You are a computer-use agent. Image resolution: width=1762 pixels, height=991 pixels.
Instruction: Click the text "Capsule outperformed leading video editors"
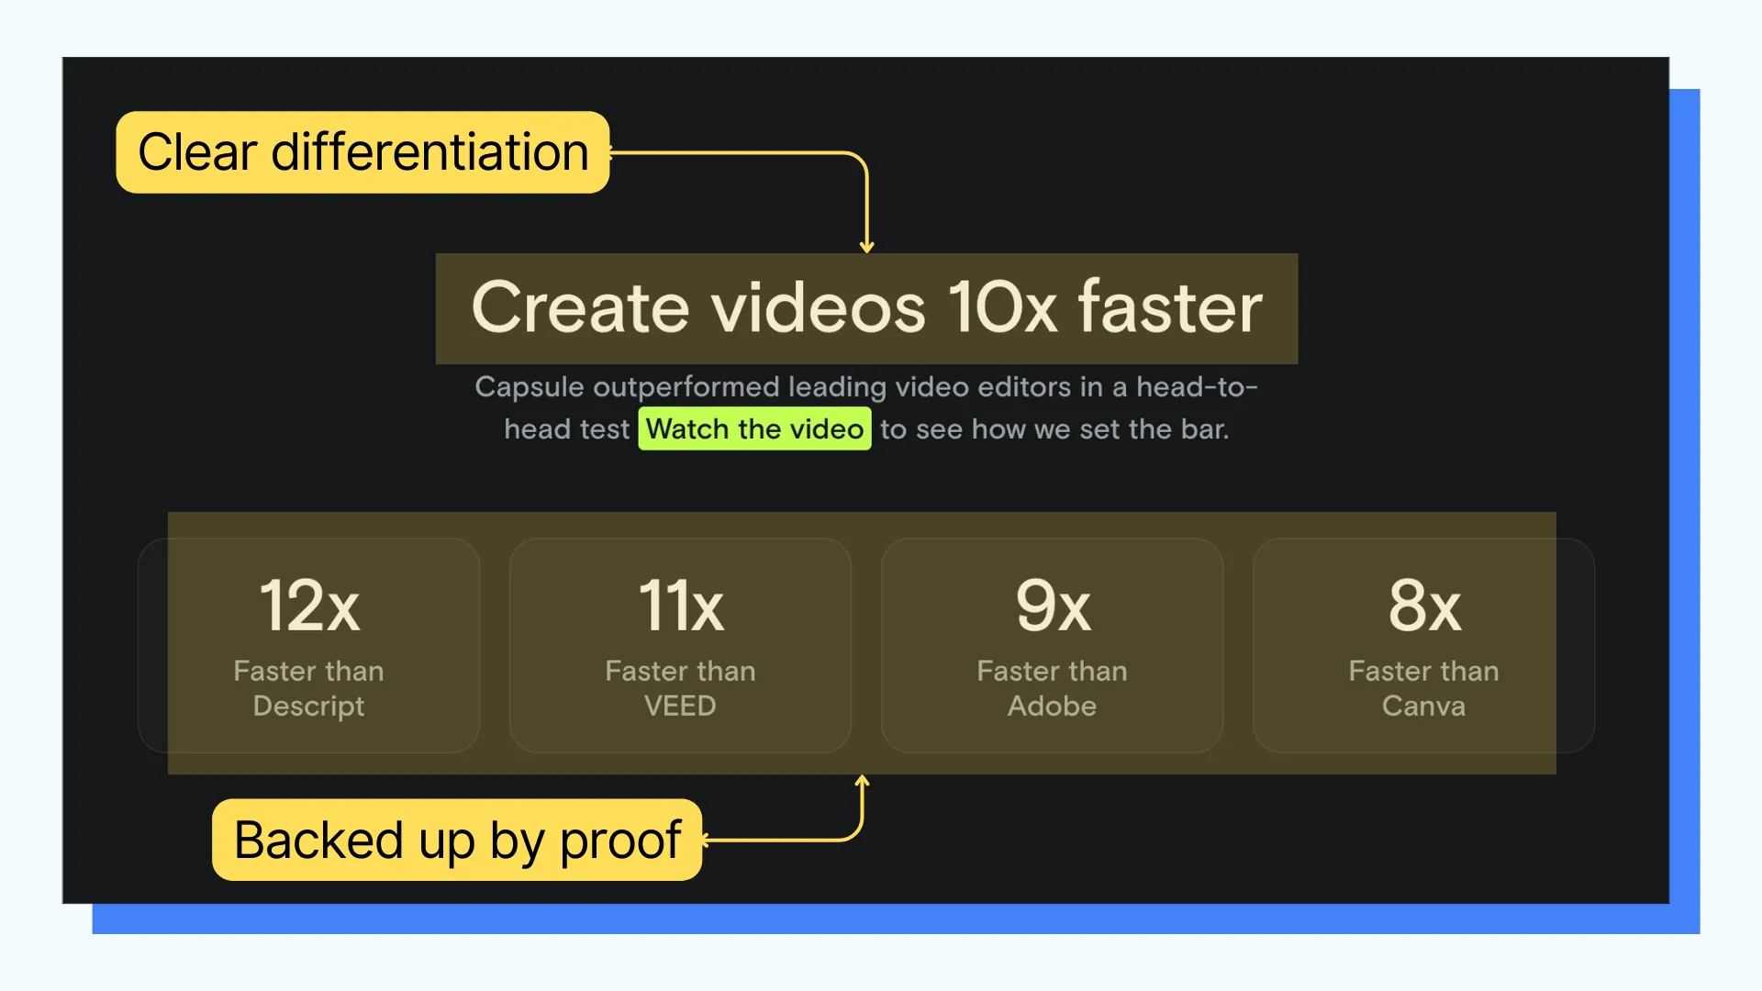[773, 386]
